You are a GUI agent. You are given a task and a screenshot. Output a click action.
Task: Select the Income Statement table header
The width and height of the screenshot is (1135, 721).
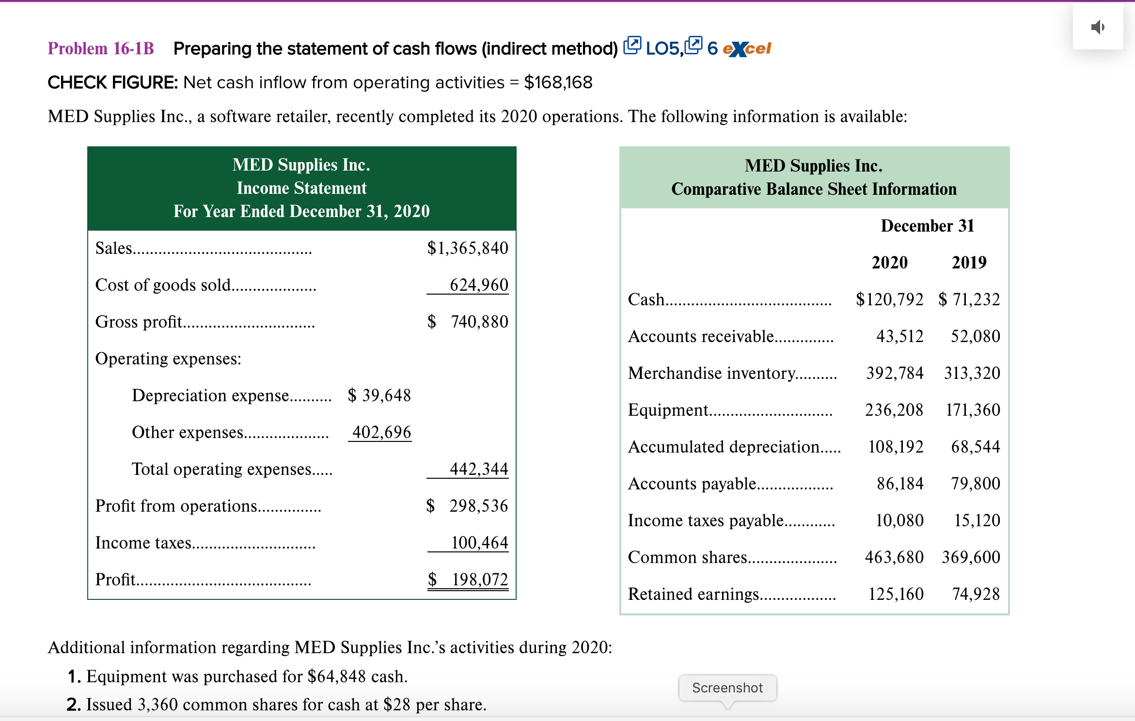click(x=301, y=188)
